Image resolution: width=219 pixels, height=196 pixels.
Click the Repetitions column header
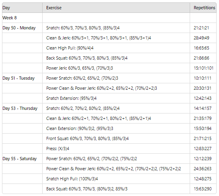pos(203,8)
